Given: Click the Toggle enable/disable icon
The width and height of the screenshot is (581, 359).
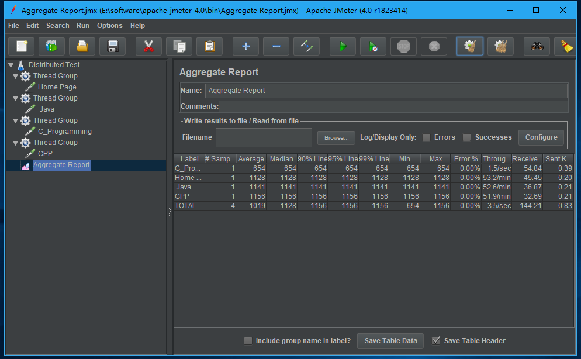Looking at the screenshot, I should click(306, 46).
